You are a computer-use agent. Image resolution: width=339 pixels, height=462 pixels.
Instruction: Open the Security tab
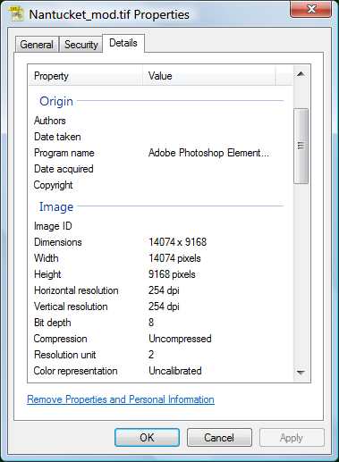pos(81,45)
